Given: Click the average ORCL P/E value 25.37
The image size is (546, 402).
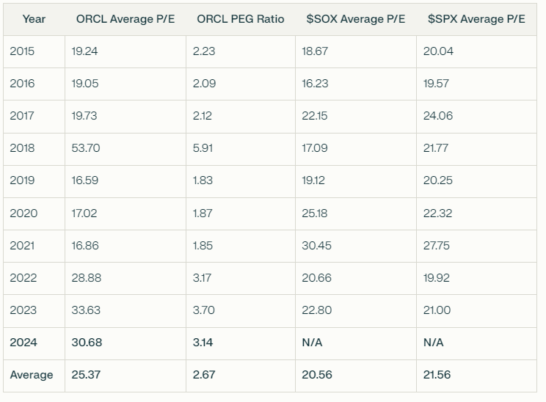Looking at the screenshot, I should coord(87,375).
